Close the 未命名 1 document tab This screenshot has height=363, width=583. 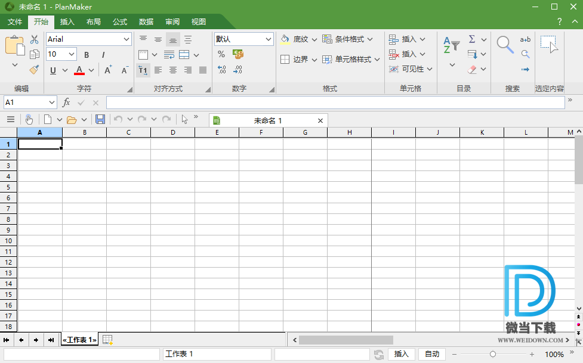320,121
